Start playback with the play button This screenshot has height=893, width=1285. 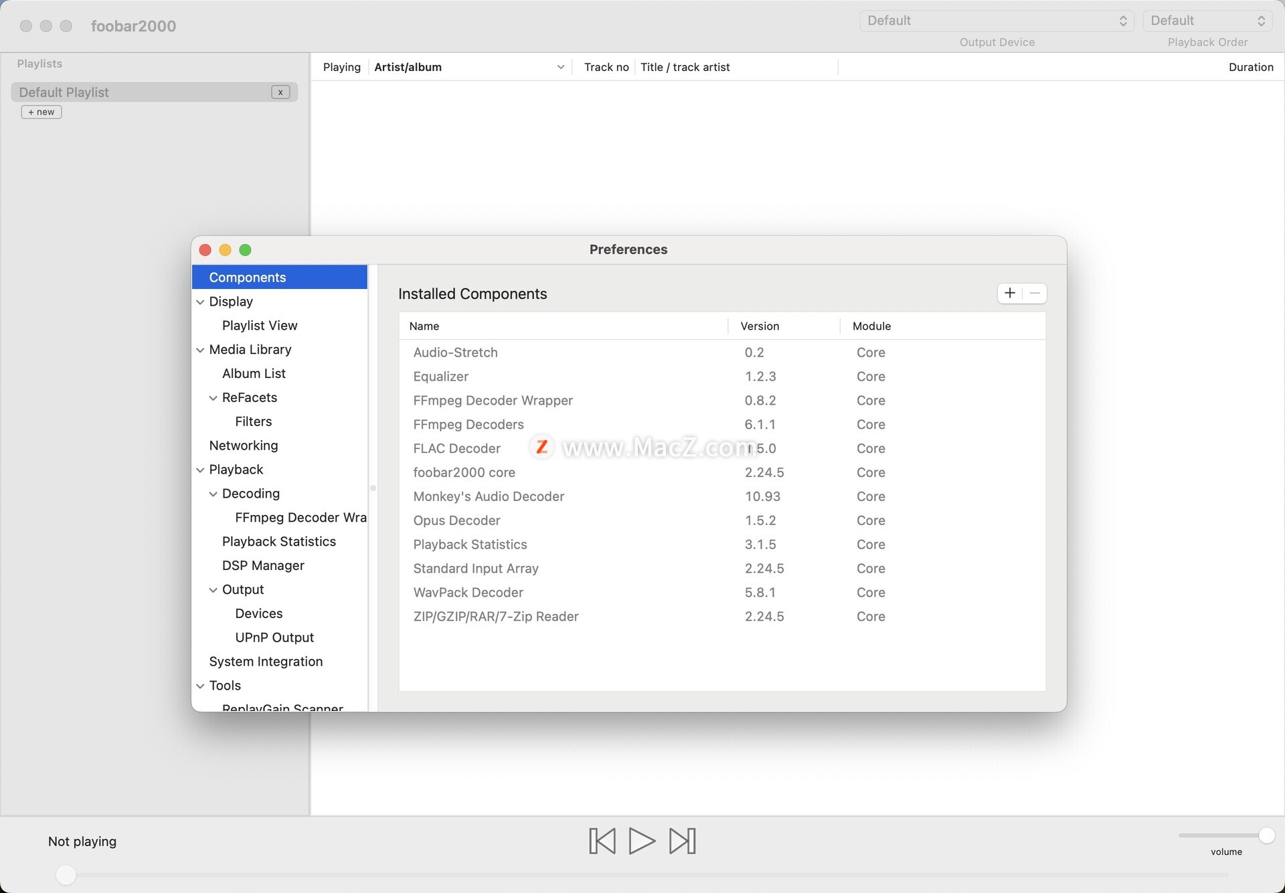point(642,841)
